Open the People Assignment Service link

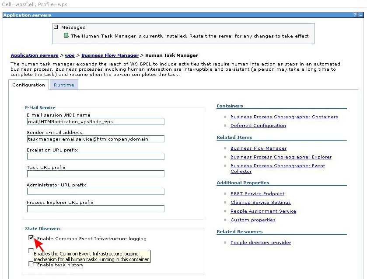coord(263,211)
